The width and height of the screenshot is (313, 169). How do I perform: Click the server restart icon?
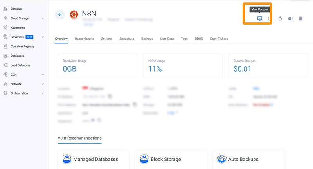280,19
